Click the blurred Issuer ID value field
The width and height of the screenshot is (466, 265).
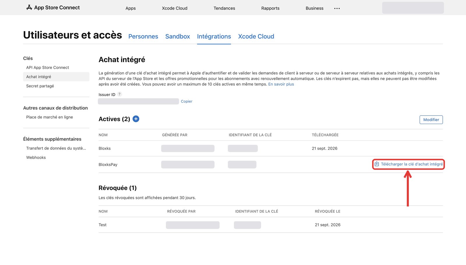coord(138,101)
